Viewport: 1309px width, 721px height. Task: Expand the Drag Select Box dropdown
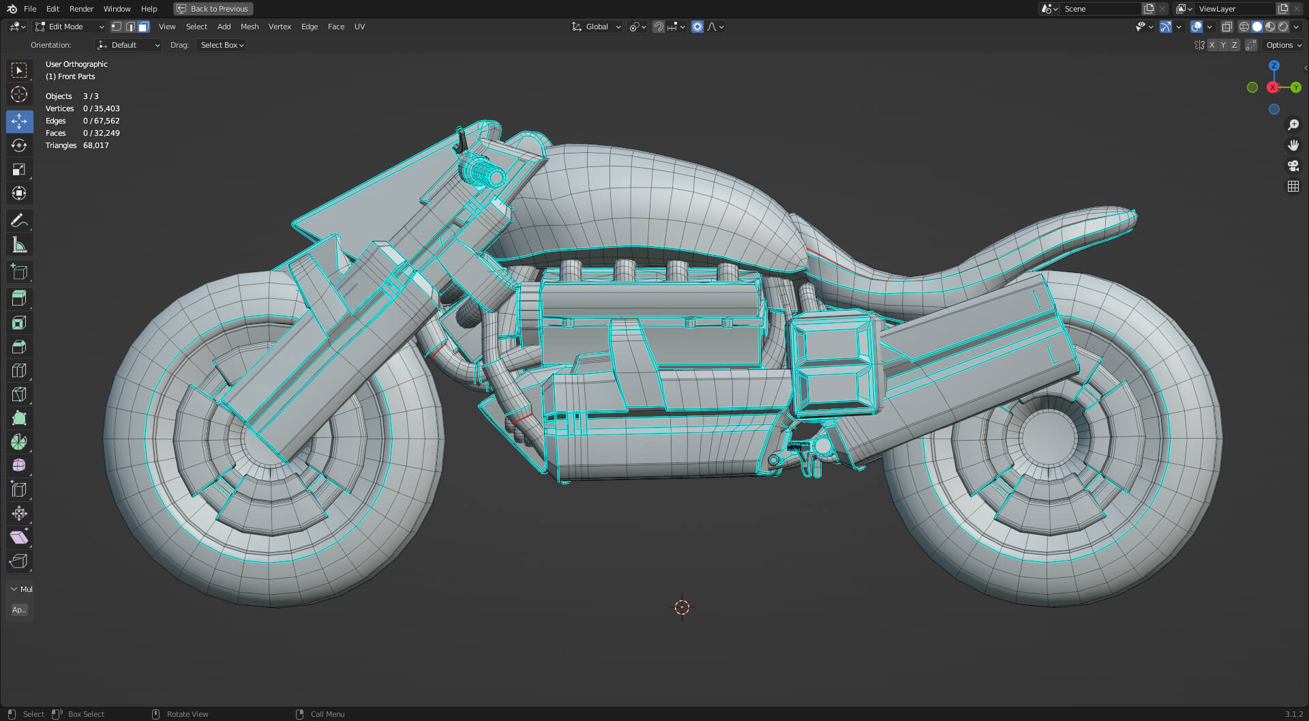(222, 45)
